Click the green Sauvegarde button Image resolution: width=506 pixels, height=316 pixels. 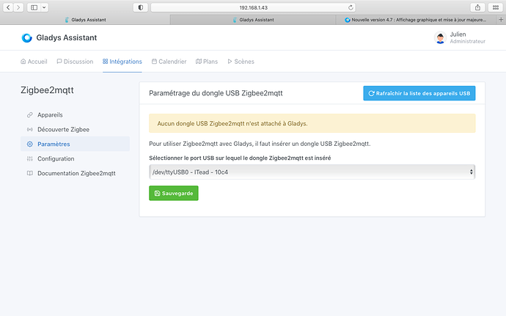point(174,193)
